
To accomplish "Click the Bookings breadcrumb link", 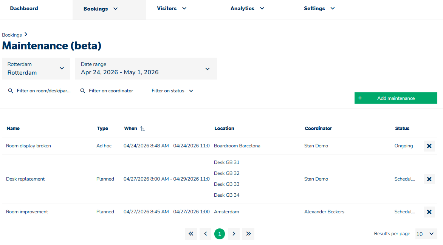I will [x=12, y=35].
